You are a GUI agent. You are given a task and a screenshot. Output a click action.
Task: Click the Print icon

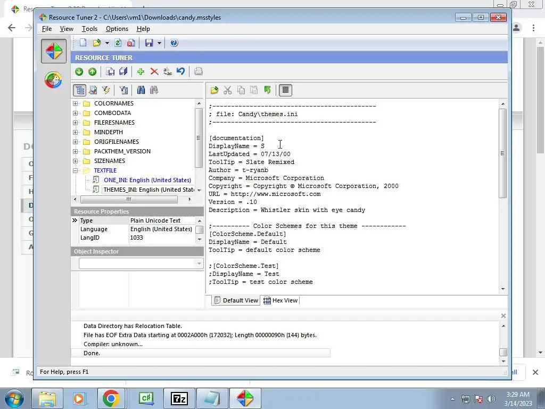[x=199, y=71]
